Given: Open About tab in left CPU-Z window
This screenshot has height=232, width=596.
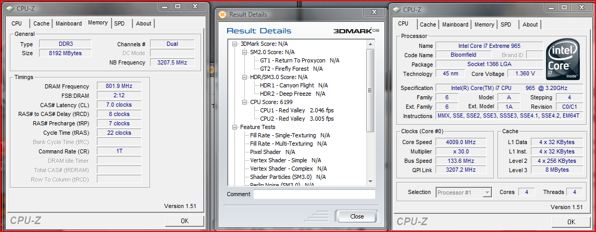Looking at the screenshot, I should tap(144, 23).
